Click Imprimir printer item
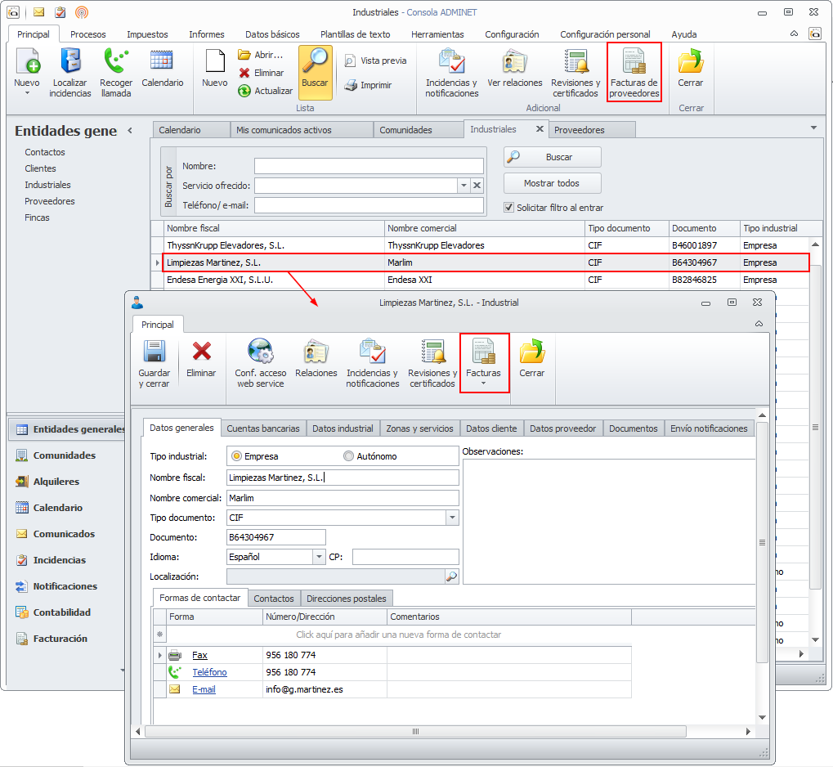This screenshot has height=767, width=833. [x=368, y=85]
